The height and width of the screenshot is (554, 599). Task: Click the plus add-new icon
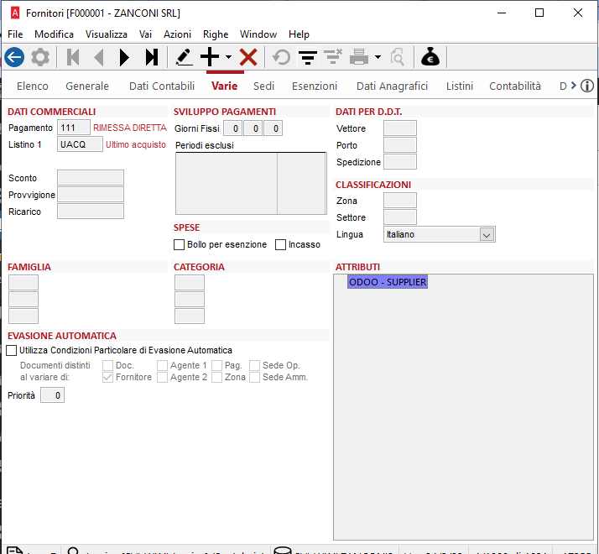(x=209, y=57)
